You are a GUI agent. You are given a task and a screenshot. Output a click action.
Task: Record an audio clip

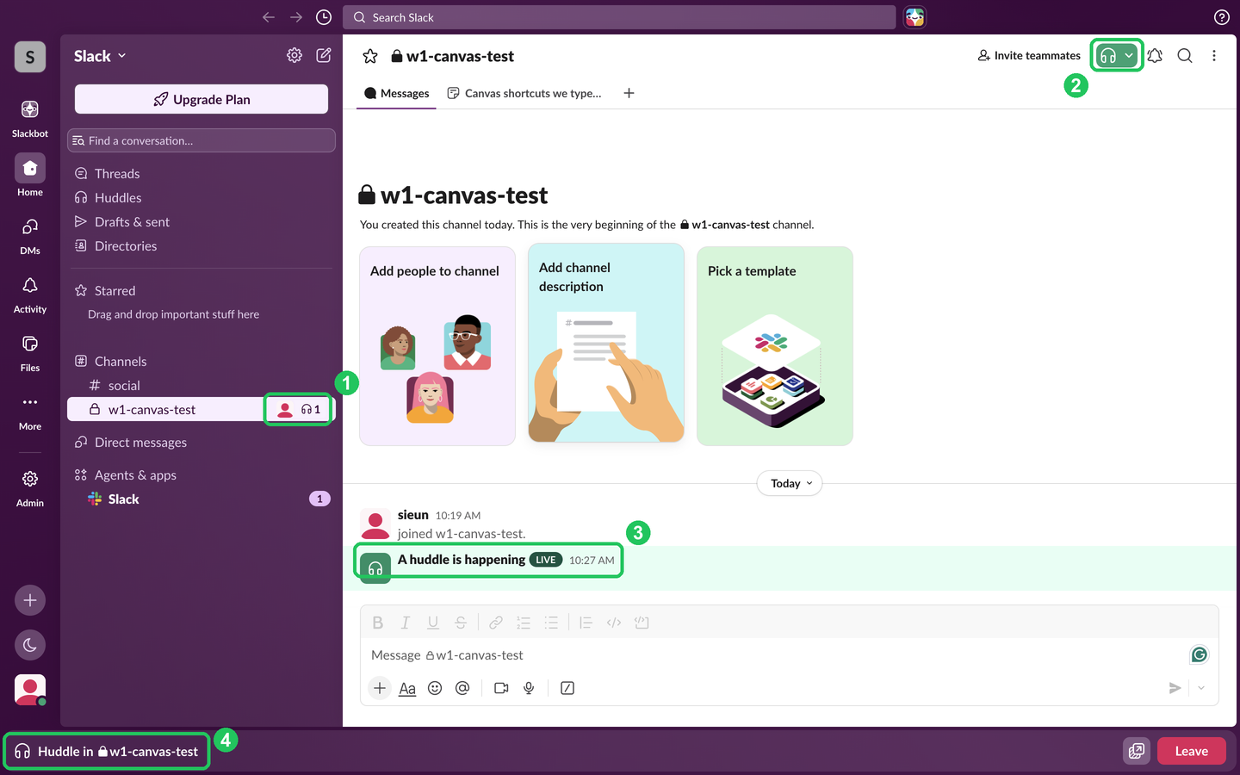pos(529,688)
